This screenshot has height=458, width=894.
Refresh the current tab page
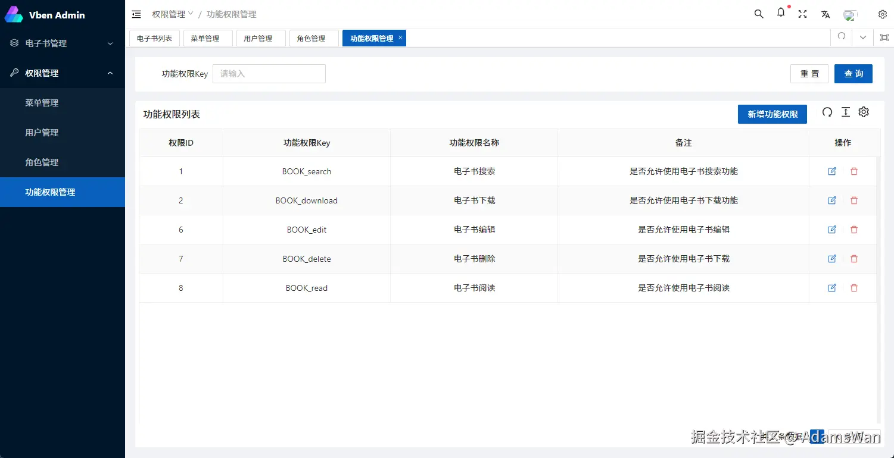click(x=842, y=37)
